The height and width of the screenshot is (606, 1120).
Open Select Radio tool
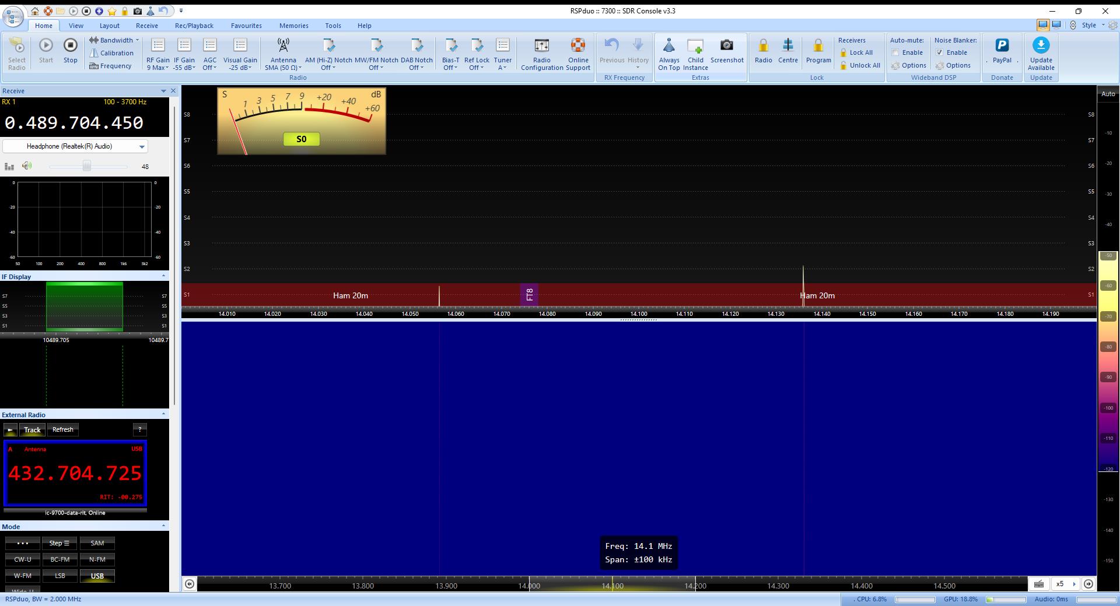pyautogui.click(x=16, y=52)
